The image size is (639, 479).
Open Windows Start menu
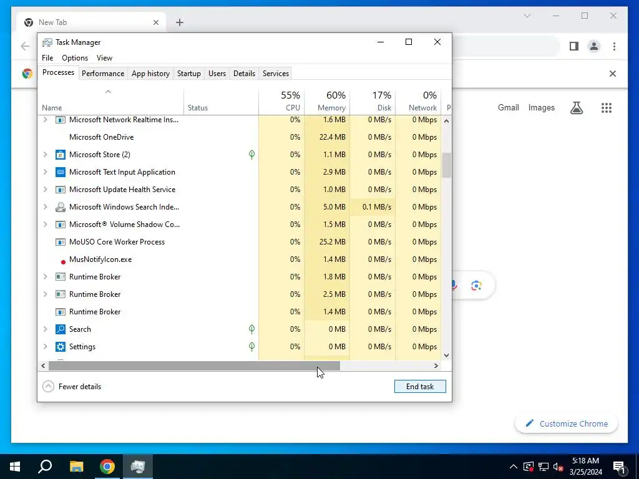click(15, 467)
